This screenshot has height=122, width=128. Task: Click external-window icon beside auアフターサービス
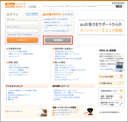pyautogui.click(x=70, y=74)
